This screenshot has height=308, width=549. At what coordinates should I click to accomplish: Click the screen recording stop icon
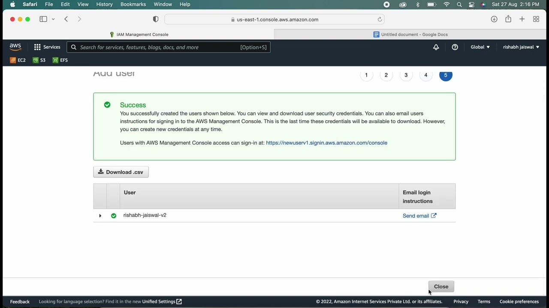386,4
